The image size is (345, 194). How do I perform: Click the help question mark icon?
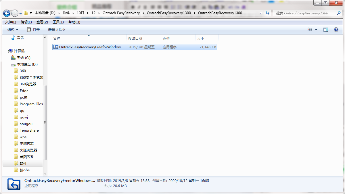coord(336,30)
